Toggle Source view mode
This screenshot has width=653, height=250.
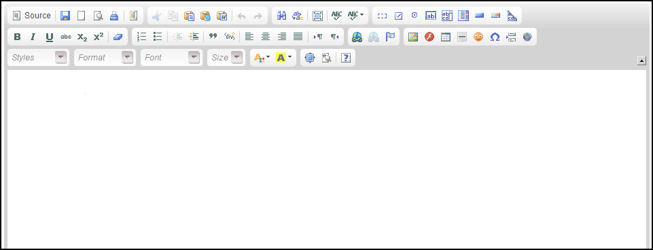(32, 16)
